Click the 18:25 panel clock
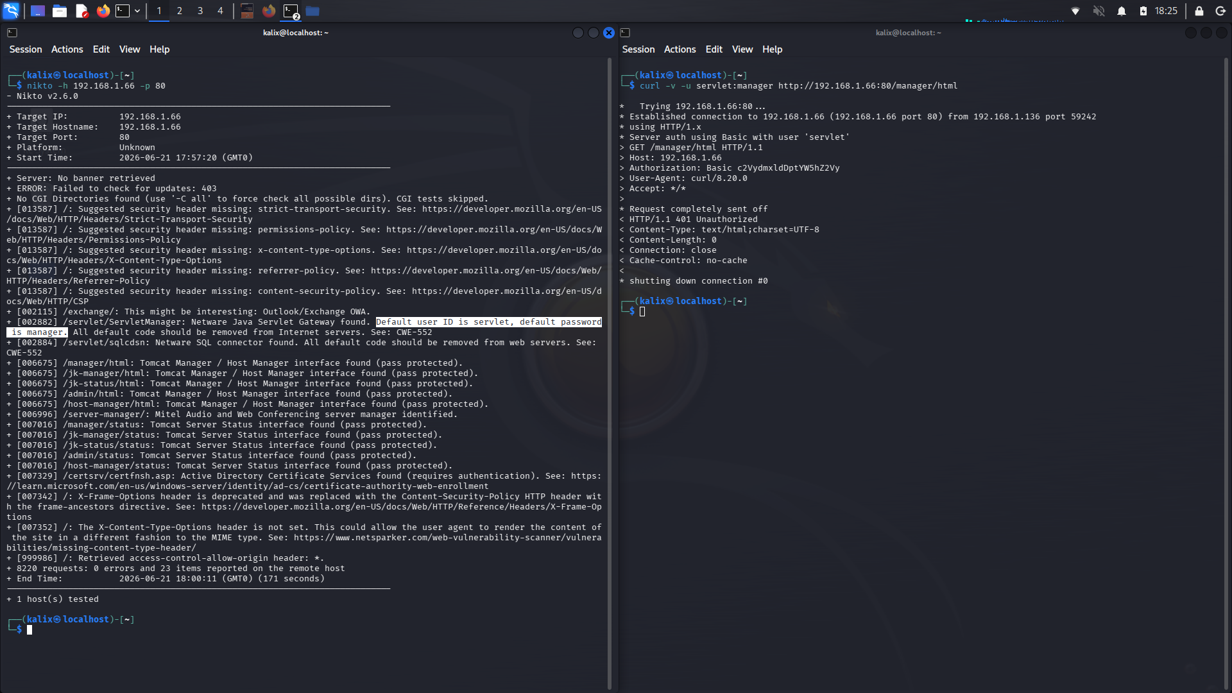This screenshot has width=1232, height=693. (x=1166, y=11)
